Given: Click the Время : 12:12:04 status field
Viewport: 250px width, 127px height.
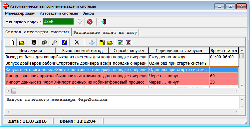Looking at the screenshot, I should click(x=78, y=121).
